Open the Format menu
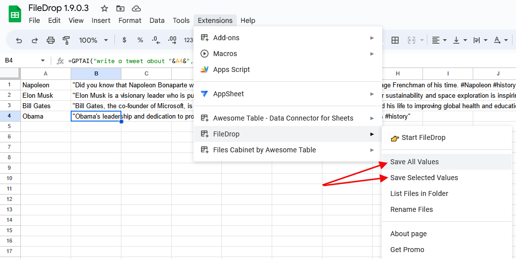 click(130, 20)
